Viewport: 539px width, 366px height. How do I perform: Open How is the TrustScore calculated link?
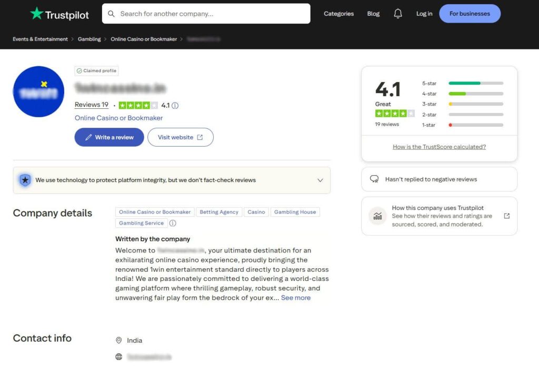coord(439,147)
